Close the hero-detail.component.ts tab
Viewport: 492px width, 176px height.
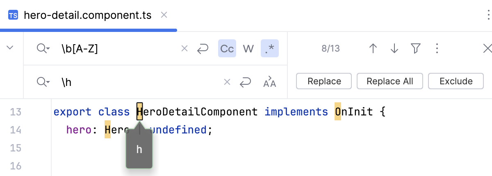(x=164, y=15)
